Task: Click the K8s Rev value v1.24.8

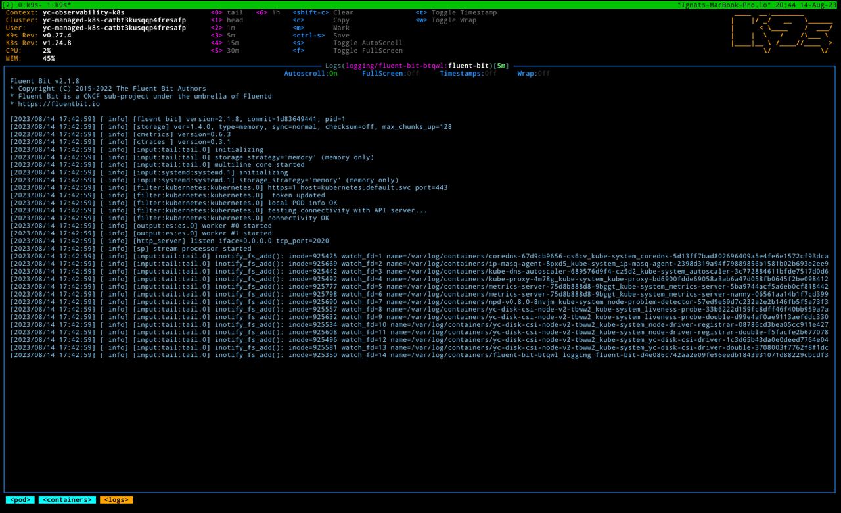Action: tap(57, 43)
